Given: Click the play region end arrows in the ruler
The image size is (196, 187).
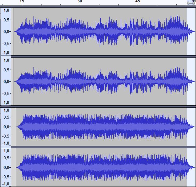Looking at the screenshot, I should 191,3.
